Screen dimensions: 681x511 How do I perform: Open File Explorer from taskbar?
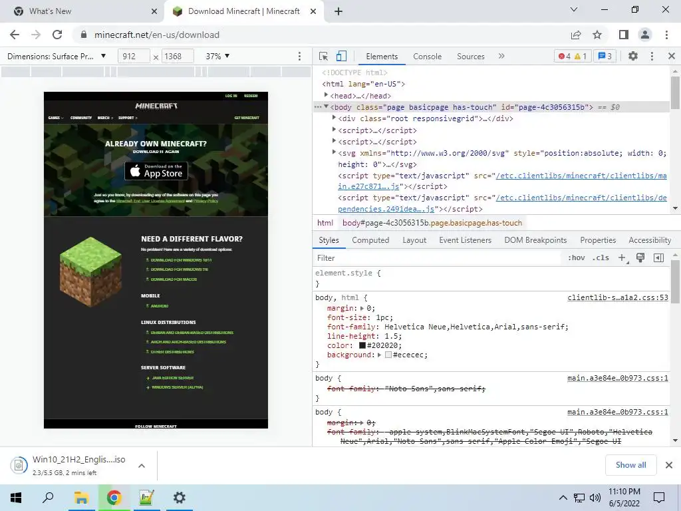81,498
